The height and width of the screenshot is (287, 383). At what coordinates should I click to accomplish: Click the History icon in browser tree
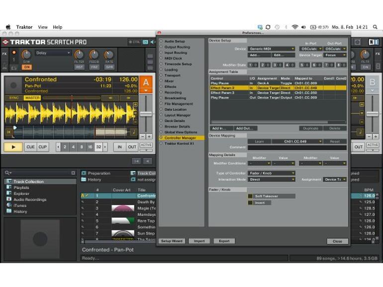[8, 211]
